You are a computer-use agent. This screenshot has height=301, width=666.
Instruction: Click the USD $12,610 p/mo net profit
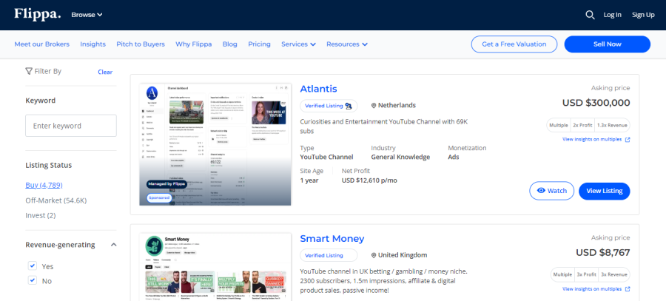click(369, 180)
